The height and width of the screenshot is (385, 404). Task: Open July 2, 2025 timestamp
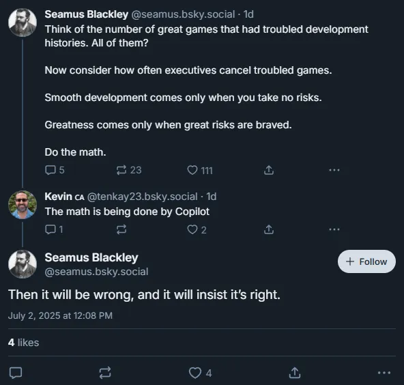[x=60, y=315]
